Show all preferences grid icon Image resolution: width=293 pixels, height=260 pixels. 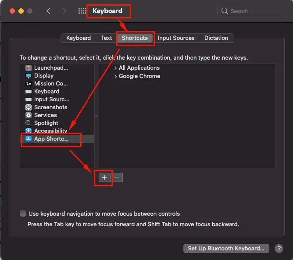pyautogui.click(x=82, y=11)
